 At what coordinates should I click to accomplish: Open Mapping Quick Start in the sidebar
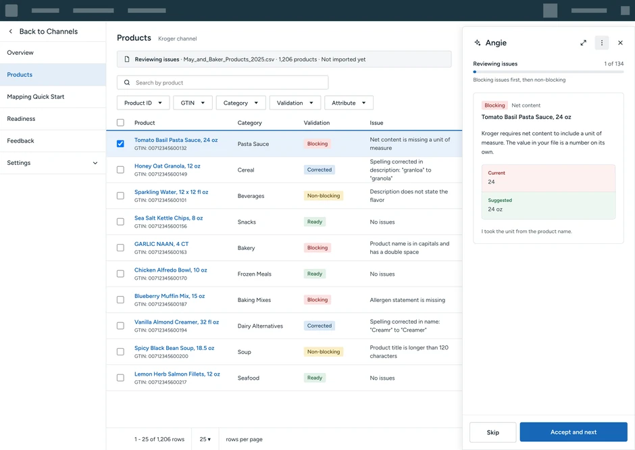[53, 97]
